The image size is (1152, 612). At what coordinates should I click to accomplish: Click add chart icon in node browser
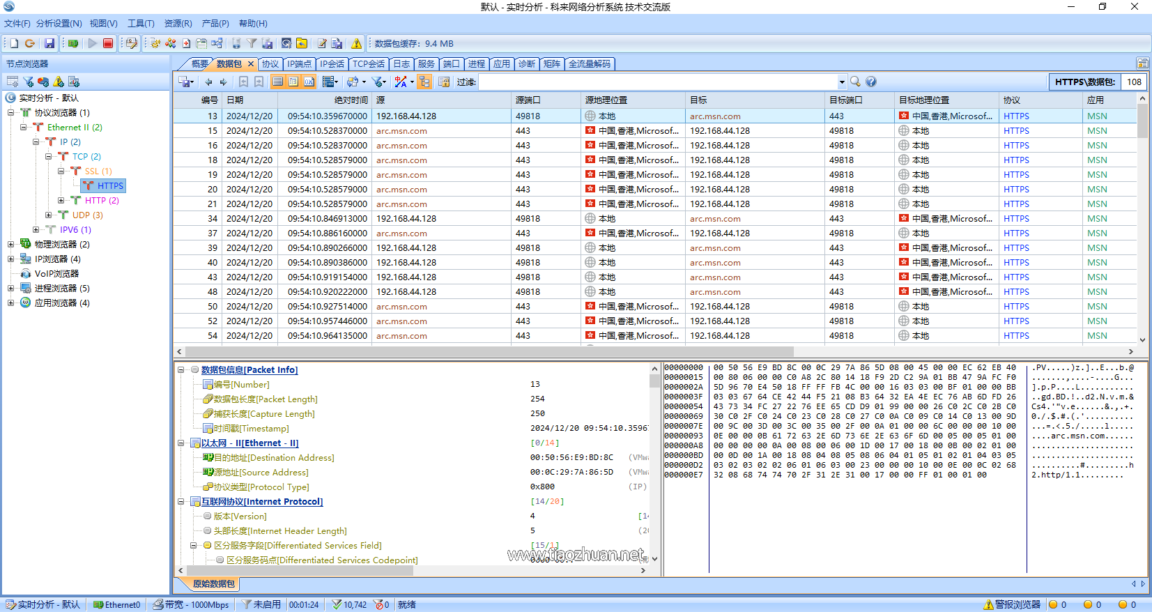43,82
